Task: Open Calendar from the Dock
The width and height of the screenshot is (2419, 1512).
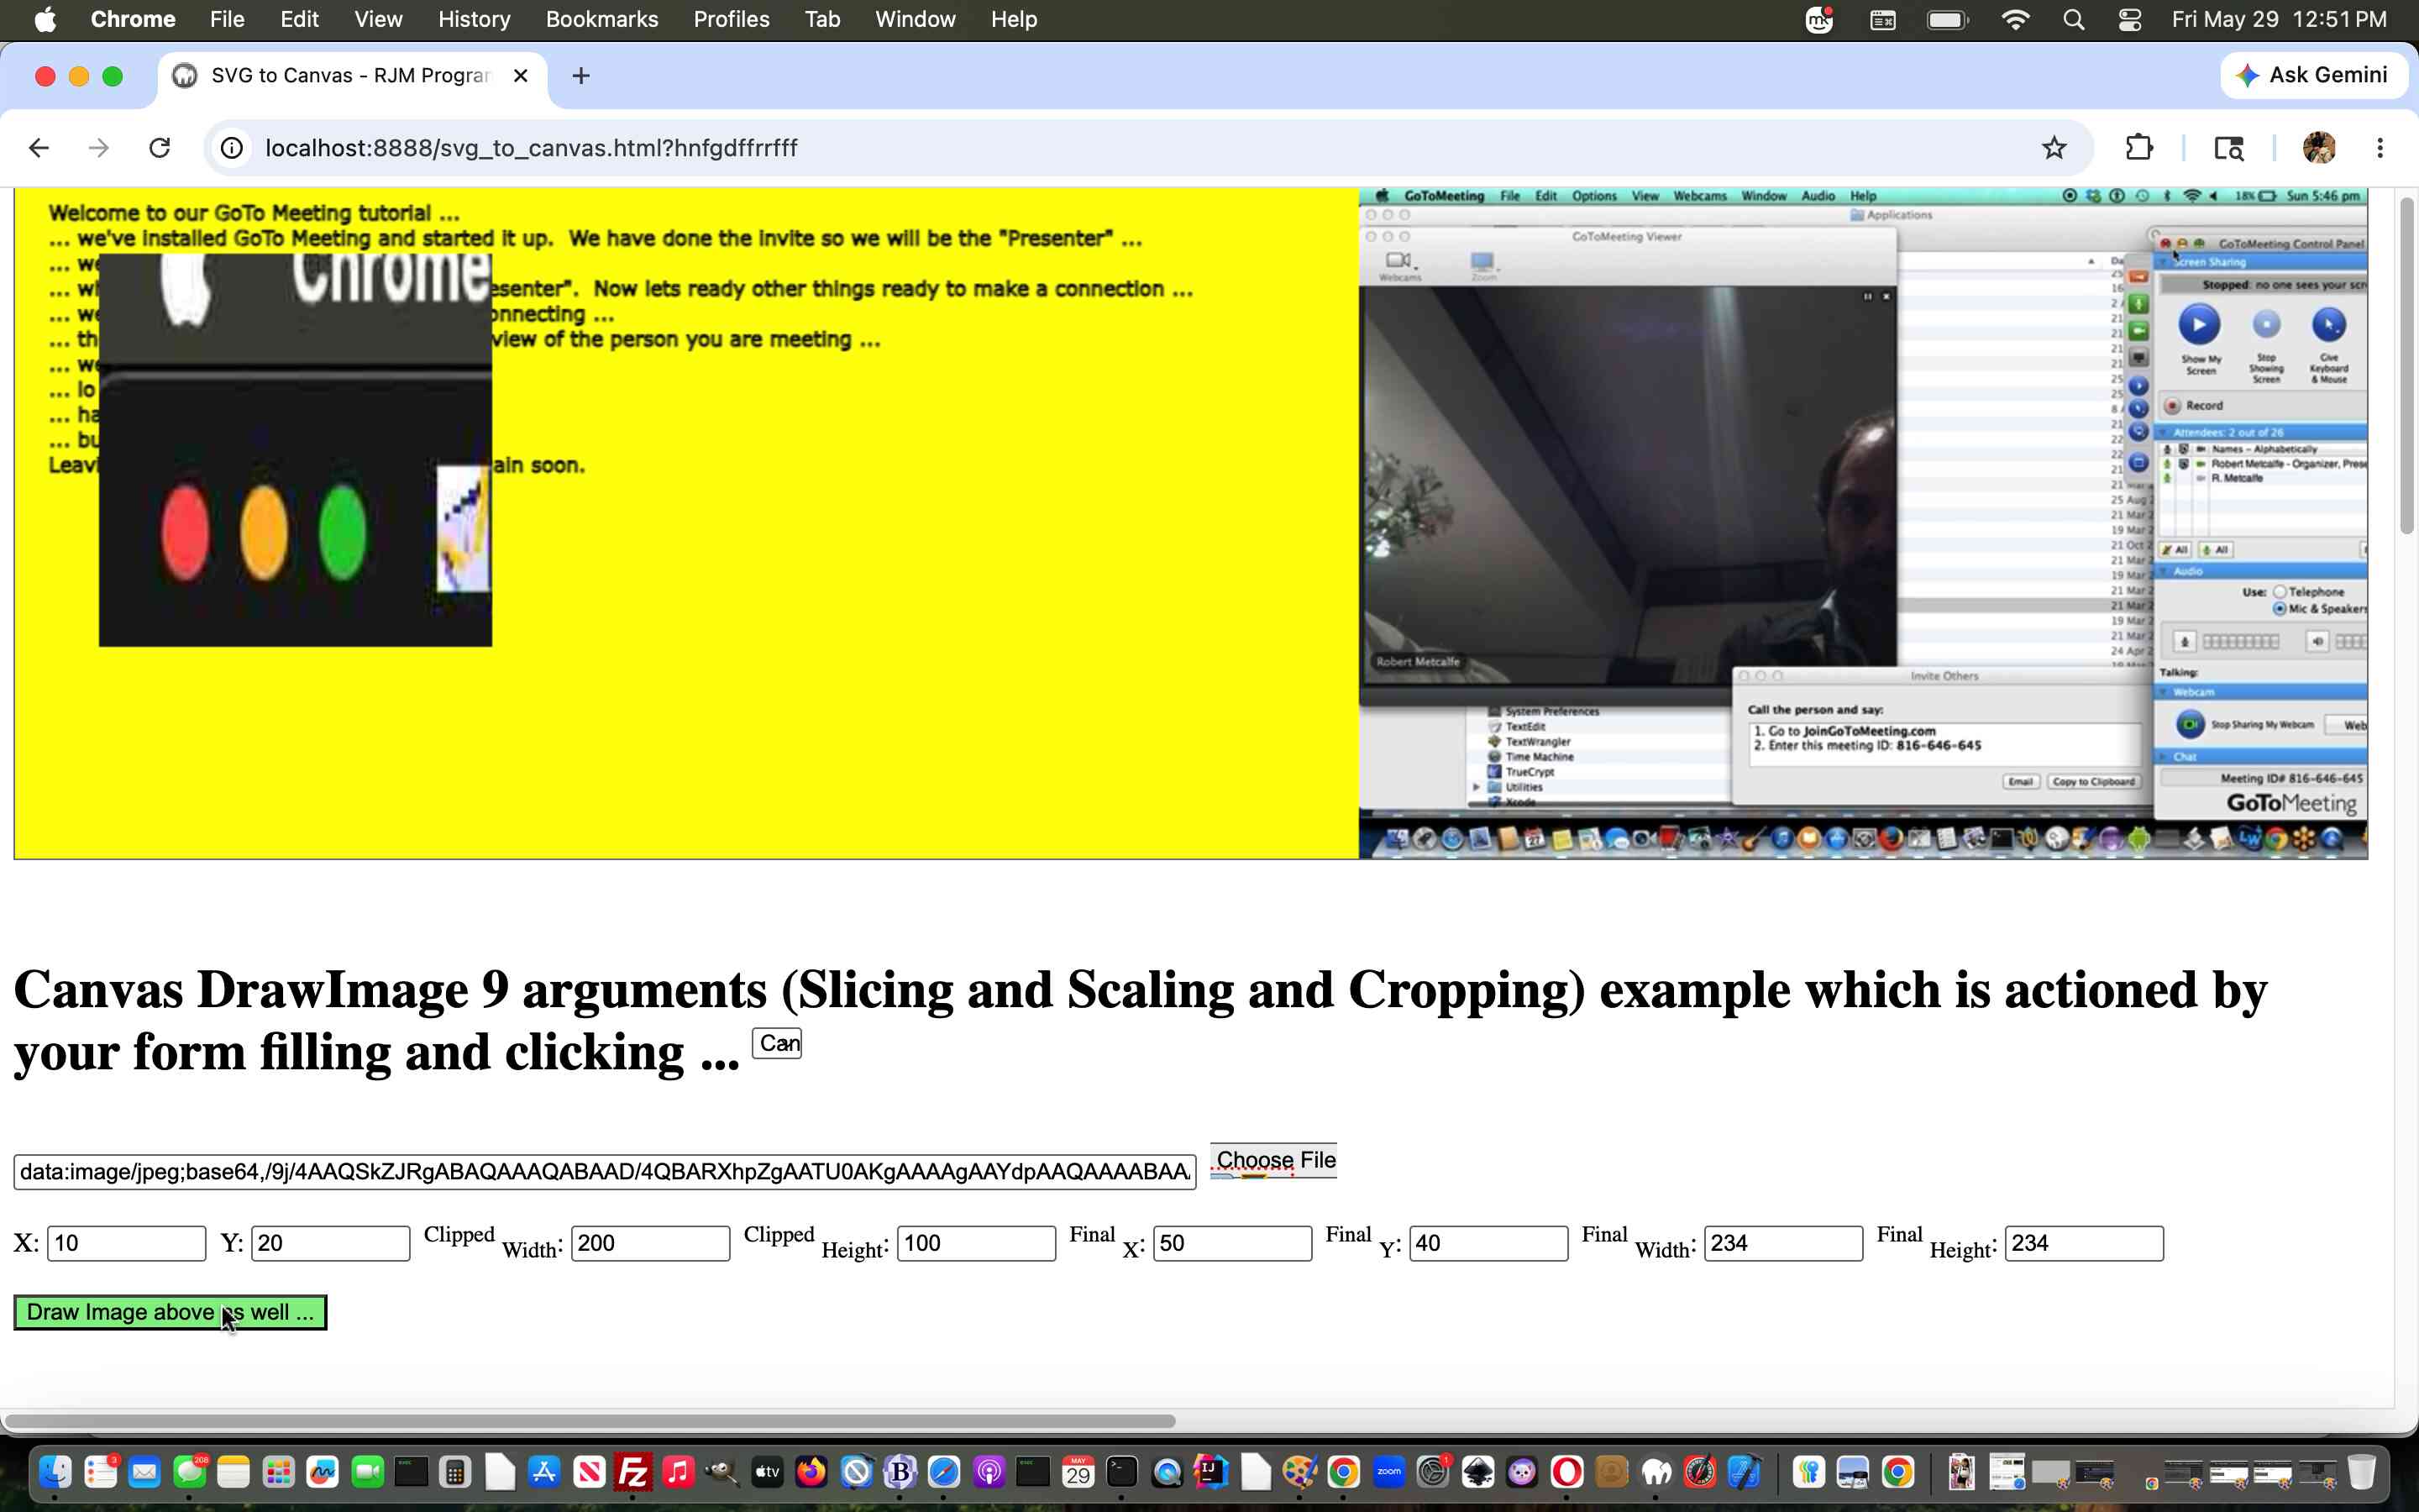Action: pyautogui.click(x=1078, y=1472)
